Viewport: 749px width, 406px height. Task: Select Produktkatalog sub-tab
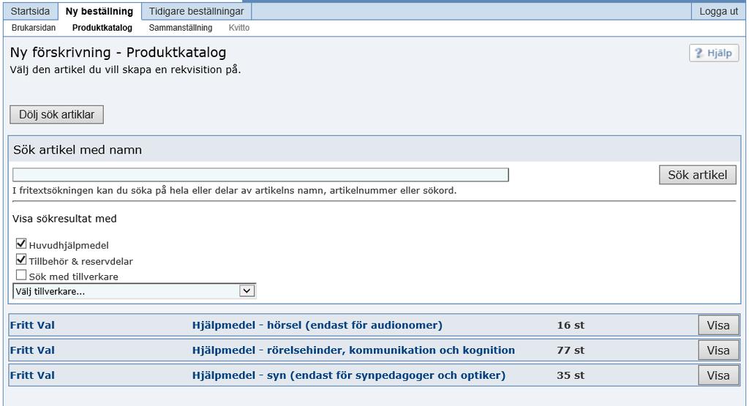pos(102,28)
